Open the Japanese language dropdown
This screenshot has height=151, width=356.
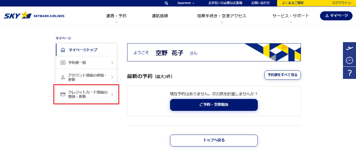click(186, 3)
